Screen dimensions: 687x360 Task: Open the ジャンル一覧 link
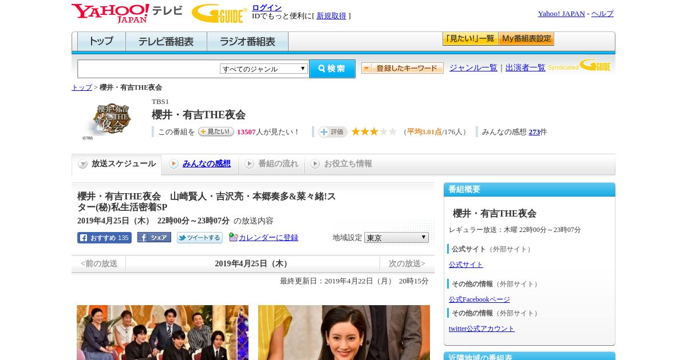pyautogui.click(x=473, y=68)
